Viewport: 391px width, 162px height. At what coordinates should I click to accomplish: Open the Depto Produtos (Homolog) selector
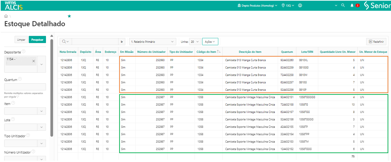click(x=257, y=5)
